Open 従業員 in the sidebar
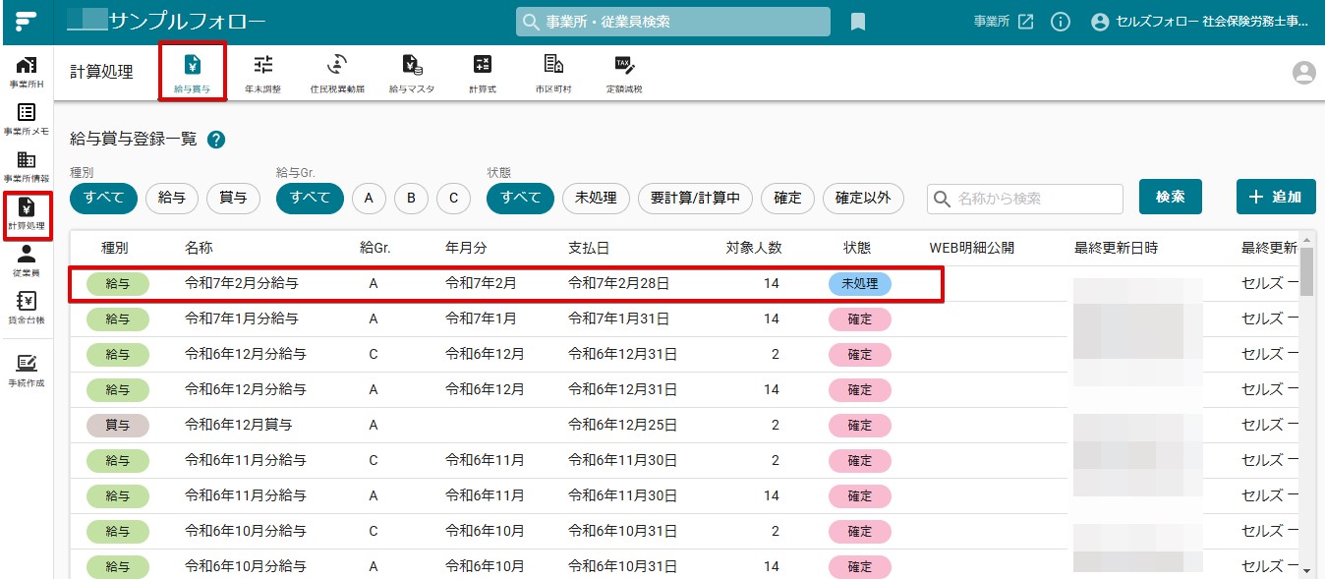 (x=27, y=260)
